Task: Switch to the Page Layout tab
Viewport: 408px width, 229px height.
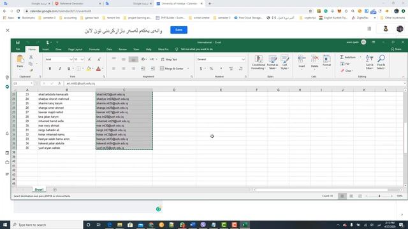Action: point(75,49)
